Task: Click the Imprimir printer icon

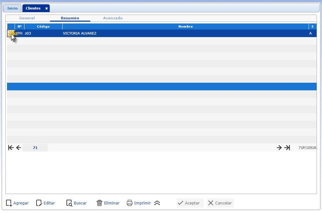Action: pos(130,203)
